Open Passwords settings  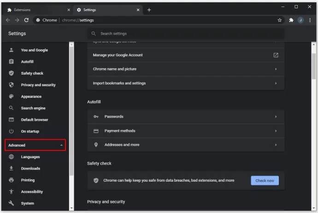[186, 117]
